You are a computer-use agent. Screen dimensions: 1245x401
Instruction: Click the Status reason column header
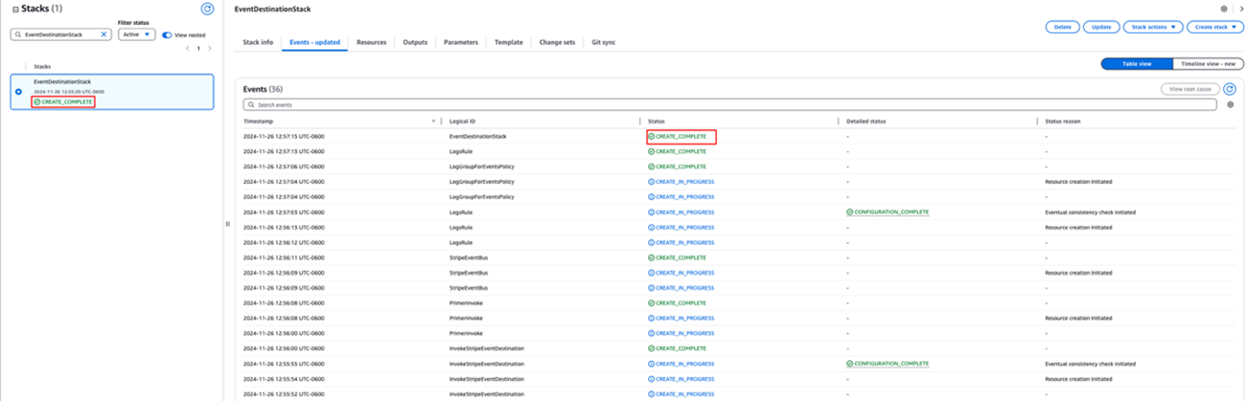(x=1062, y=122)
